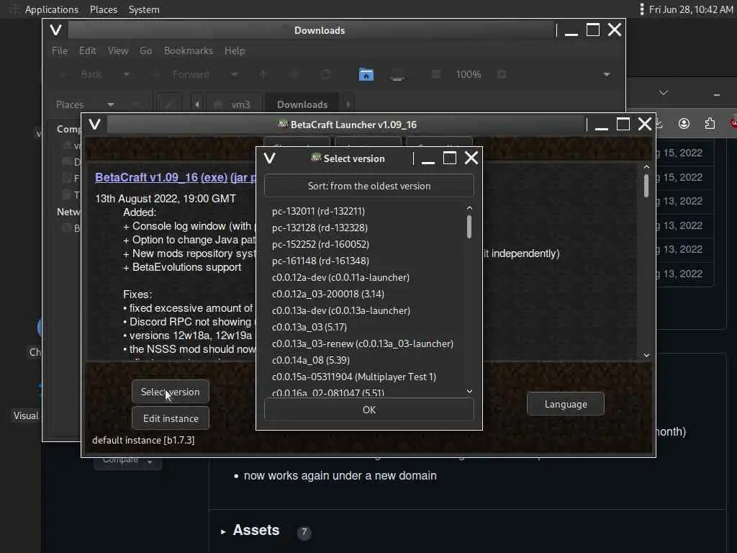Open Language settings button
This screenshot has width=737, height=553.
566,404
